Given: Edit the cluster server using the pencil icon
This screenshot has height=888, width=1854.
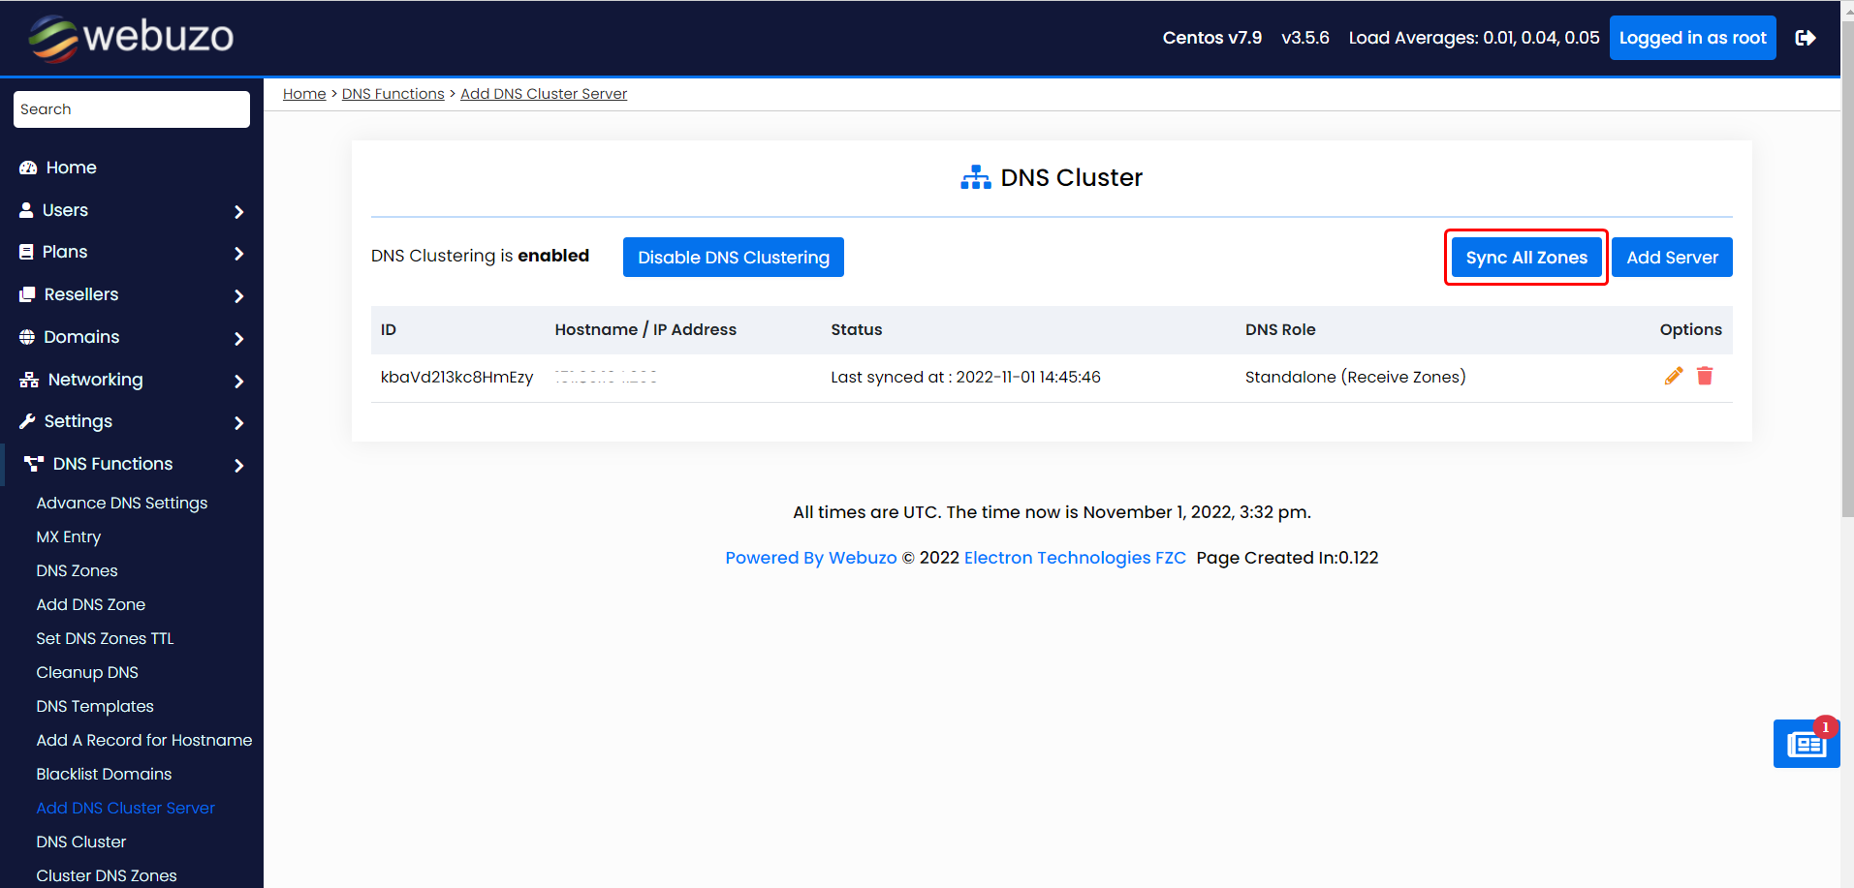Looking at the screenshot, I should point(1674,376).
